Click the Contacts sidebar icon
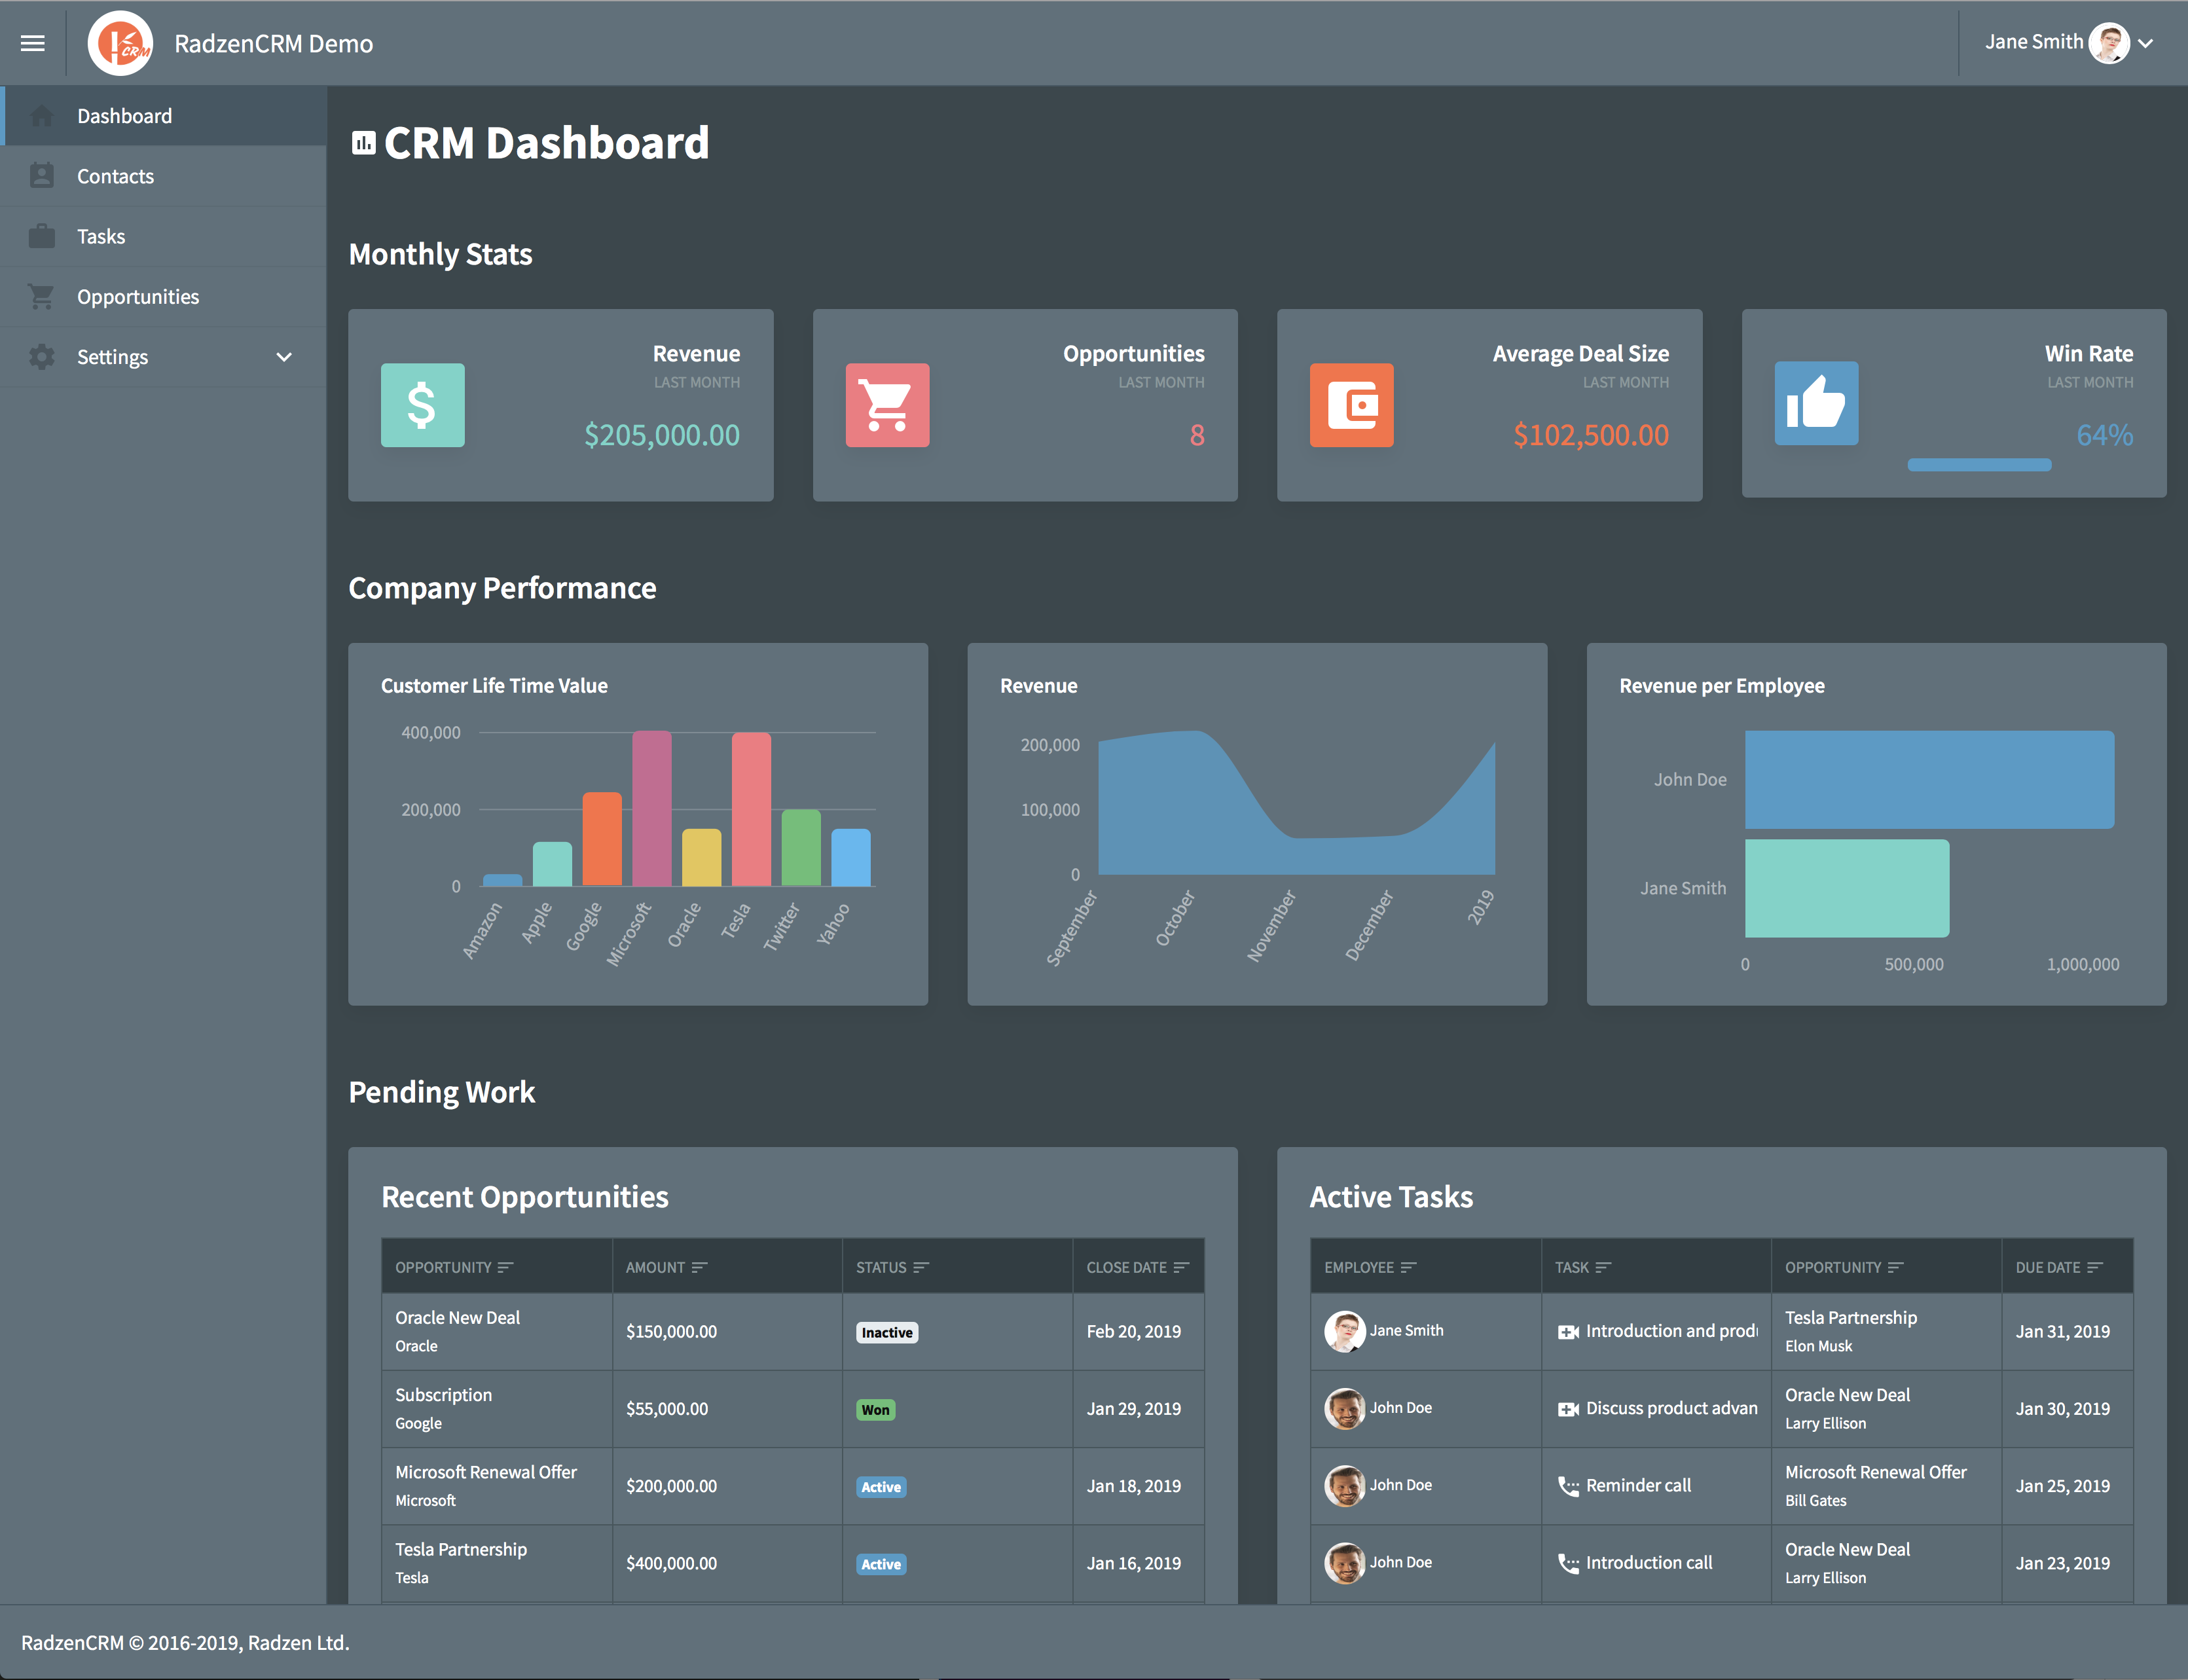 point(43,175)
